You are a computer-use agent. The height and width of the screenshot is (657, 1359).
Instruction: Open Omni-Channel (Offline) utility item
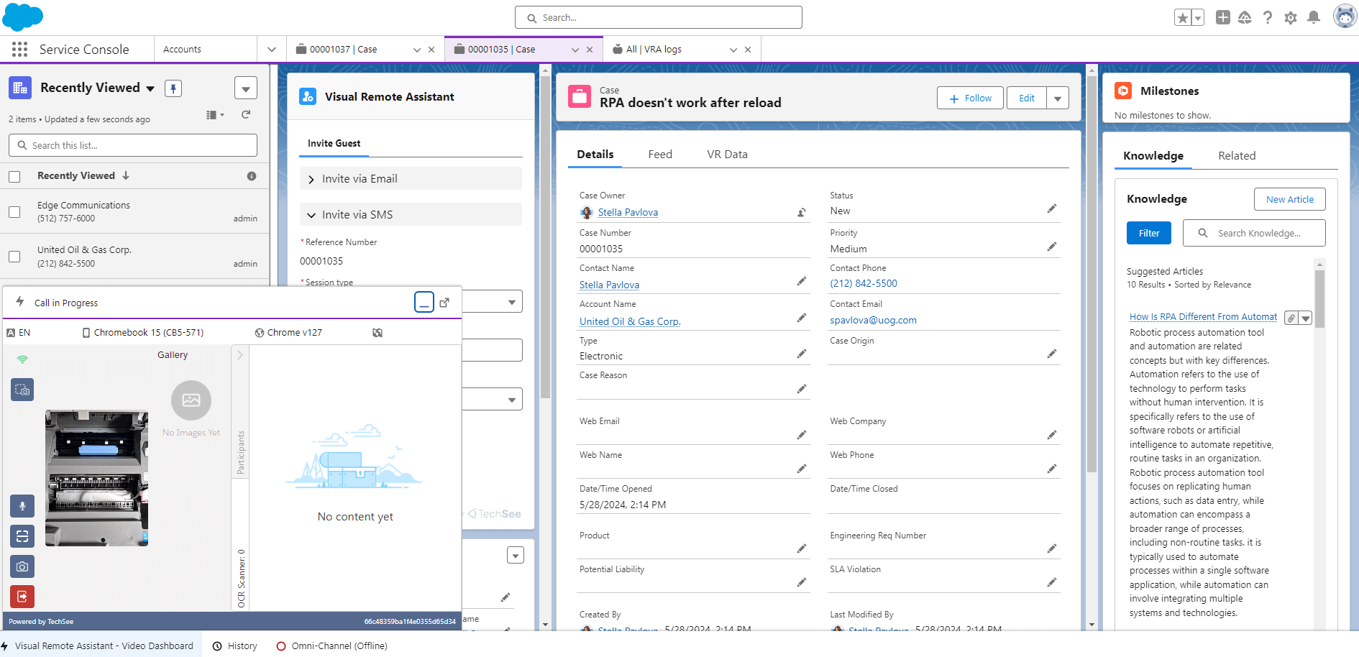pyautogui.click(x=332, y=646)
